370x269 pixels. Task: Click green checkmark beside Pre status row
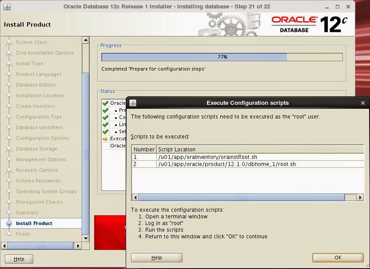click(105, 110)
